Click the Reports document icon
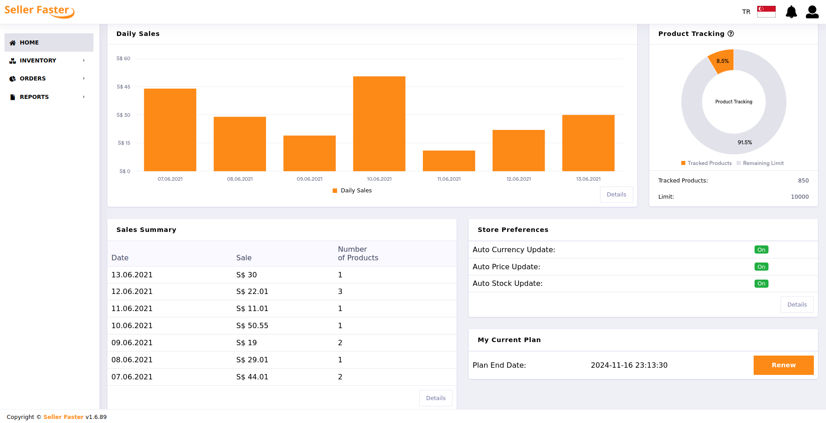Image resolution: width=826 pixels, height=423 pixels. (13, 97)
